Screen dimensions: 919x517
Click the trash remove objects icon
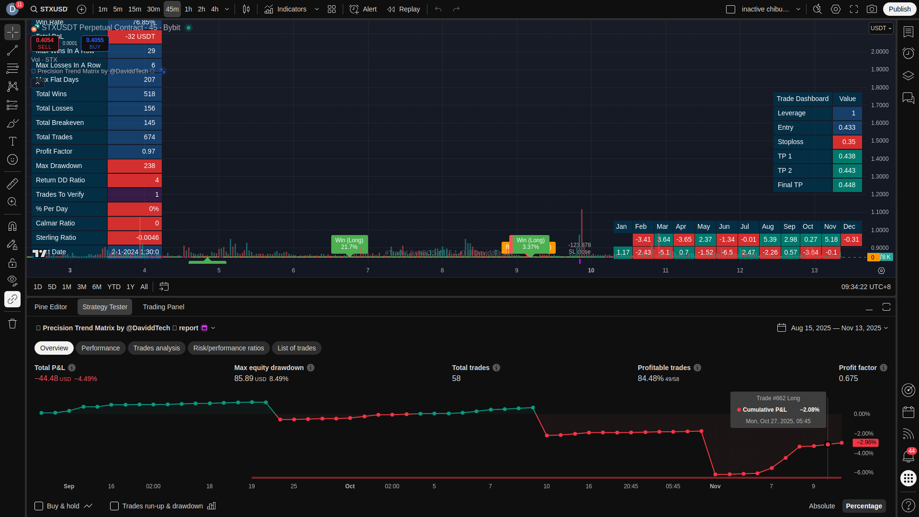(12, 324)
